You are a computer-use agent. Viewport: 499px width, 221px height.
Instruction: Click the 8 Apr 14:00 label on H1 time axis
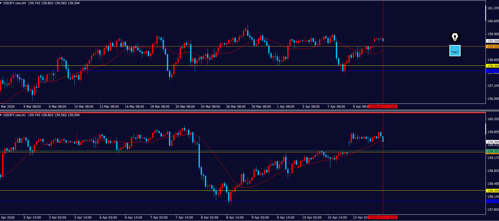click(x=235, y=218)
